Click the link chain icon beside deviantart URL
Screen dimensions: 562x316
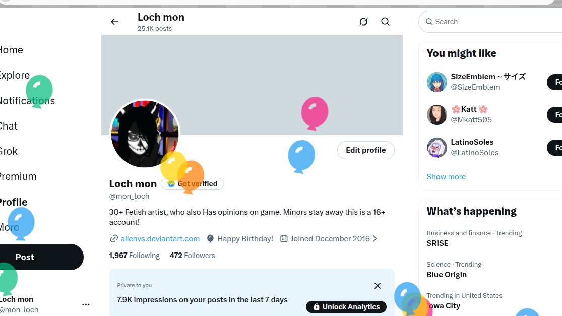coord(113,239)
